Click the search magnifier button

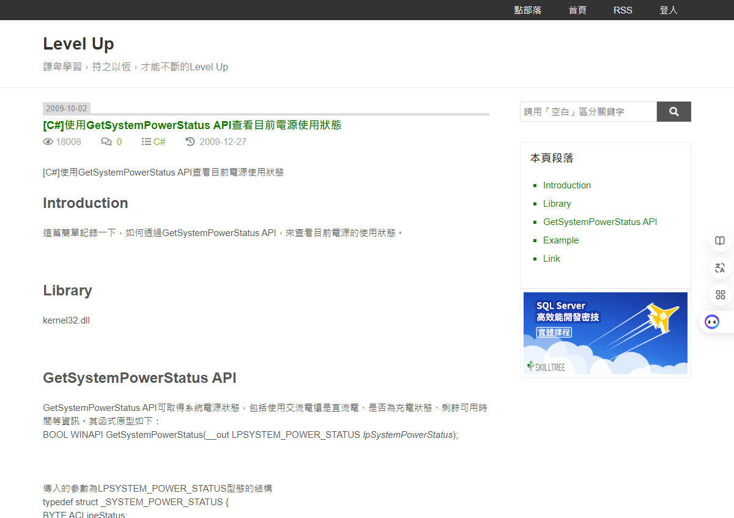673,111
